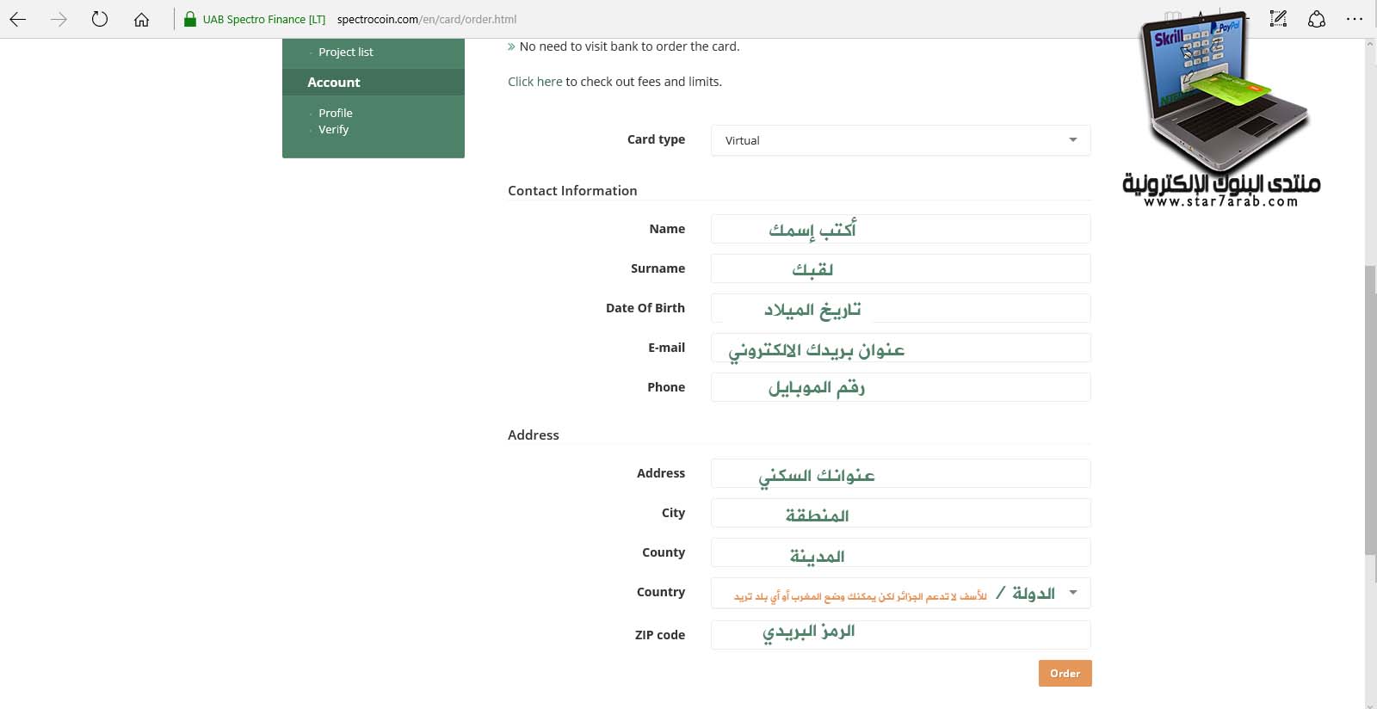Reload the page with the refresh icon
This screenshot has height=709, width=1377.
tap(100, 19)
